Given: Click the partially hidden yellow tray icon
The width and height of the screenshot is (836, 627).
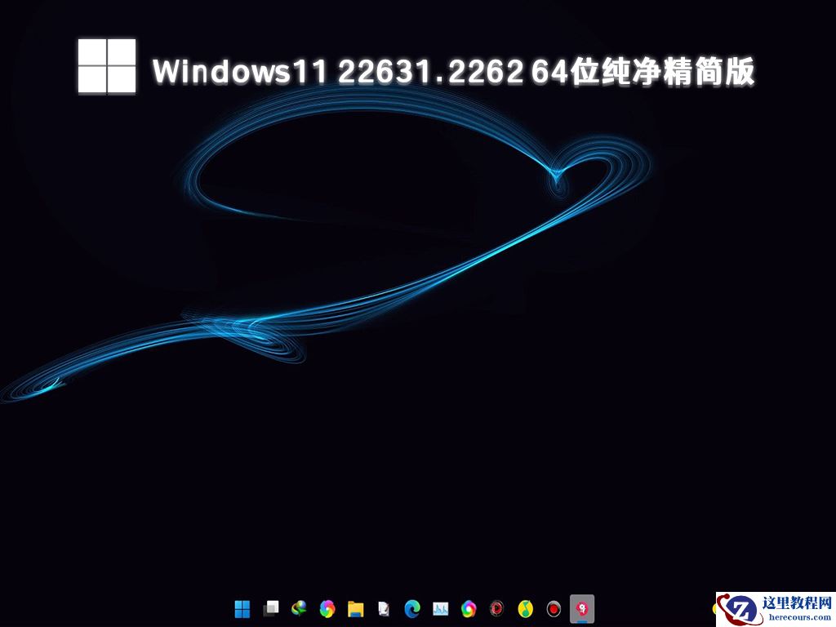Looking at the screenshot, I should click(x=715, y=608).
